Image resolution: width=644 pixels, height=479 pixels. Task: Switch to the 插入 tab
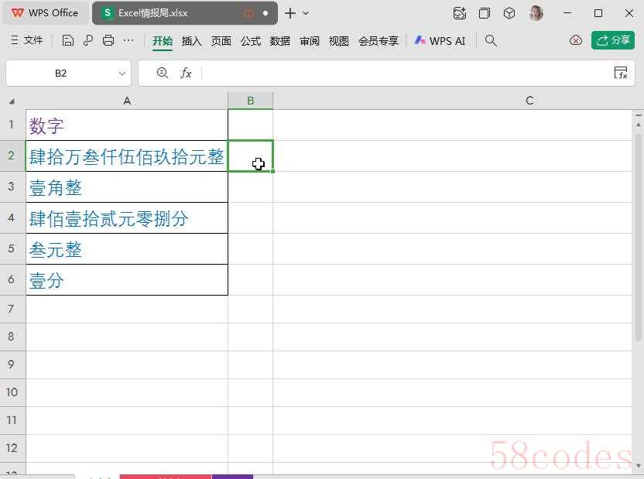click(191, 41)
